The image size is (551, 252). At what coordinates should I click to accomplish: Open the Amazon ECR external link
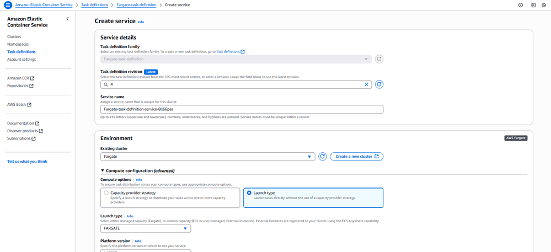coord(20,78)
